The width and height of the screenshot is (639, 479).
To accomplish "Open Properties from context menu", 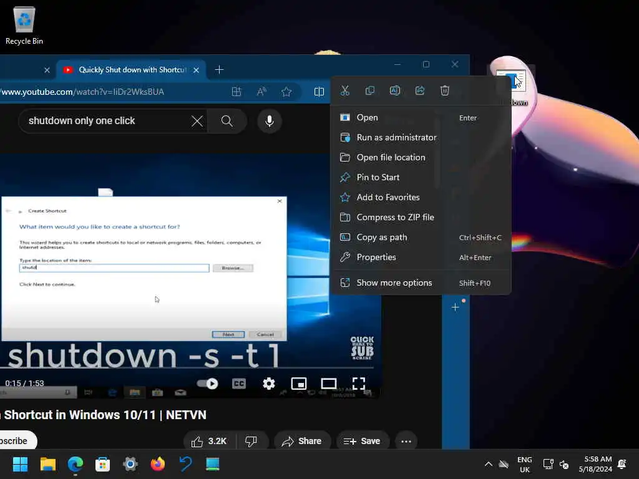I will (421, 258).
